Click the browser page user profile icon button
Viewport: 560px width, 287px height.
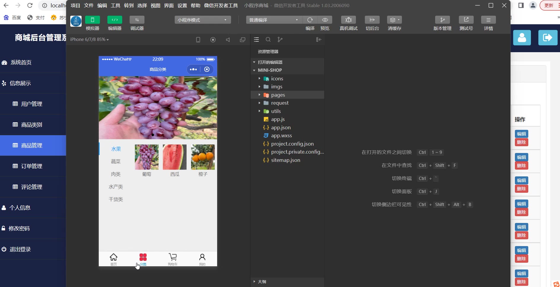click(x=522, y=38)
